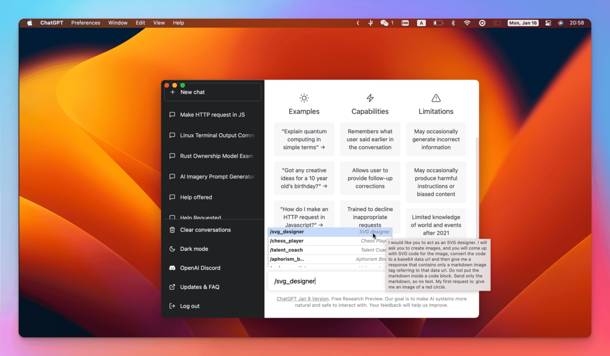The image size is (610, 356).
Task: Open the Help menu
Action: coord(178,23)
